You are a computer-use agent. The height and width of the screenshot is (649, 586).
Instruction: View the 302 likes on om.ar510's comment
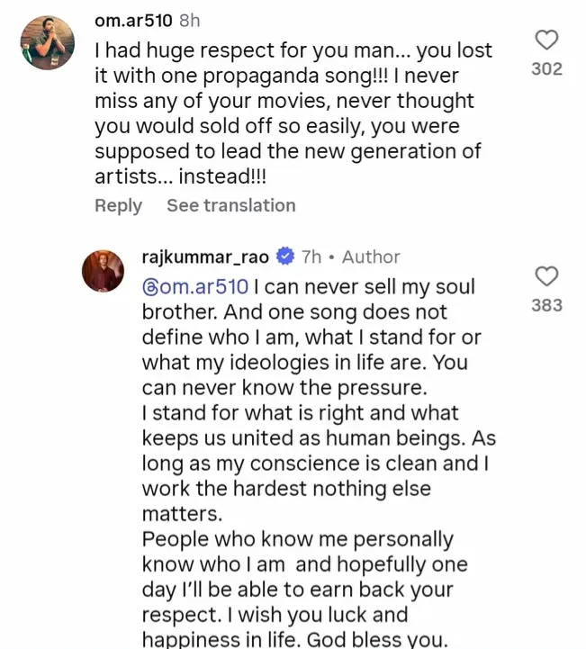pos(546,69)
